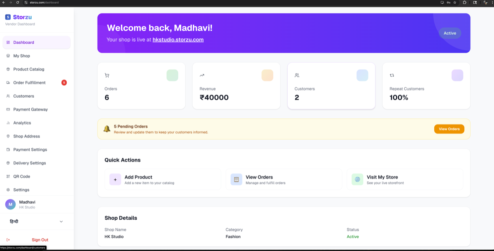This screenshot has height=251, width=494.
Task: Click the 5 Pending Orders heading
Action: pyautogui.click(x=131, y=127)
